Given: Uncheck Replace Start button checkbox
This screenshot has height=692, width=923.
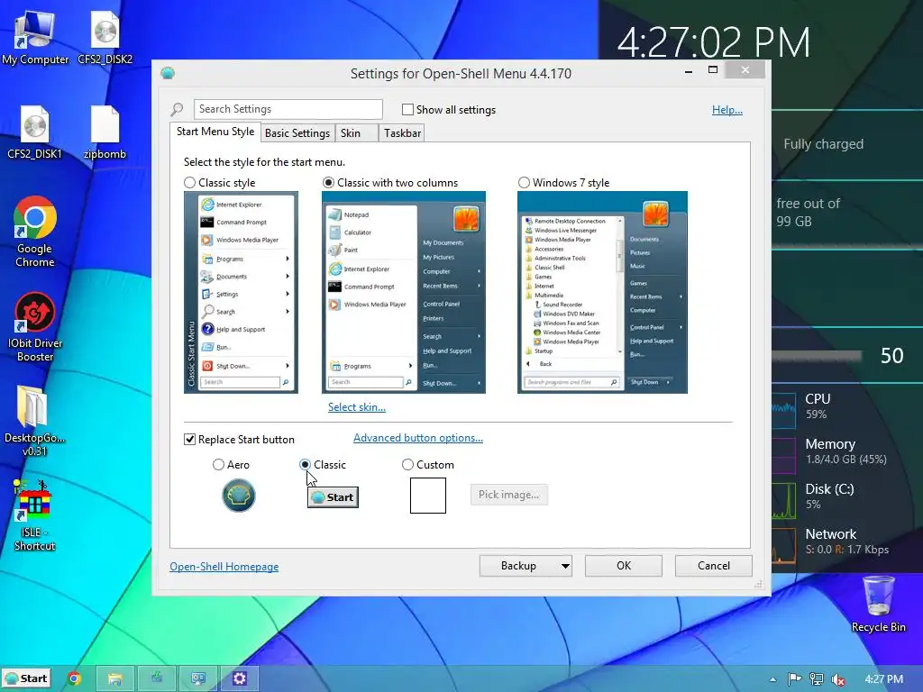Looking at the screenshot, I should [189, 440].
